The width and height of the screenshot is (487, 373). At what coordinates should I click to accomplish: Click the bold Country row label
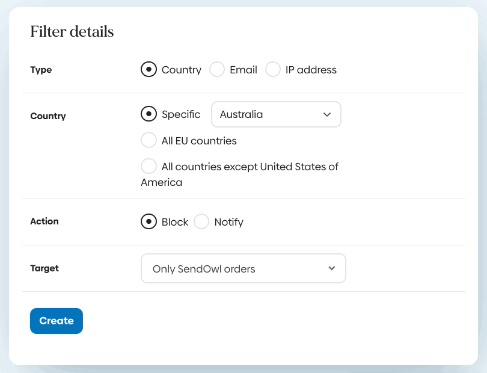(x=48, y=116)
